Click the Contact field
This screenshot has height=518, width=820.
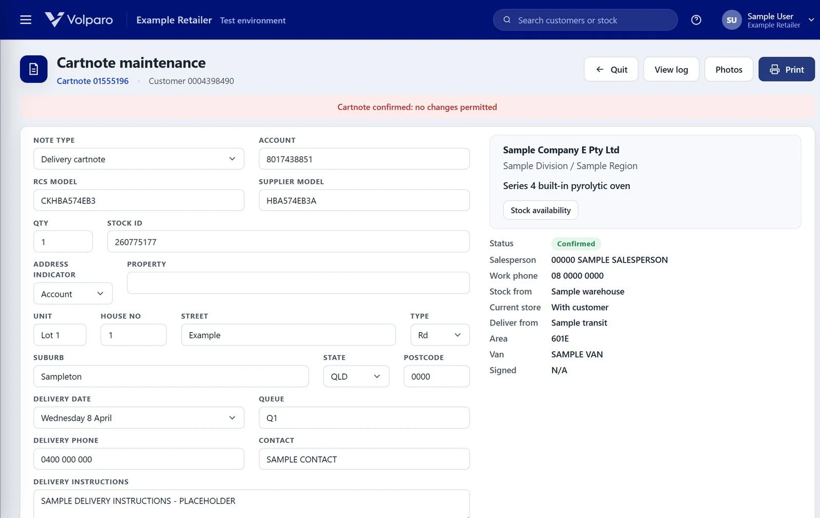[364, 459]
